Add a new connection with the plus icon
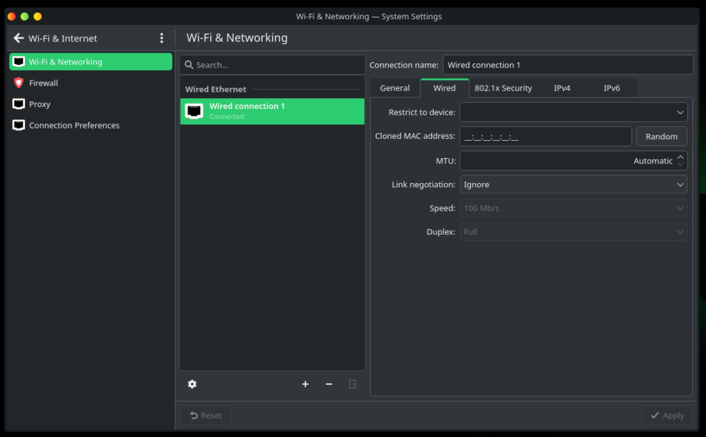 pos(305,384)
